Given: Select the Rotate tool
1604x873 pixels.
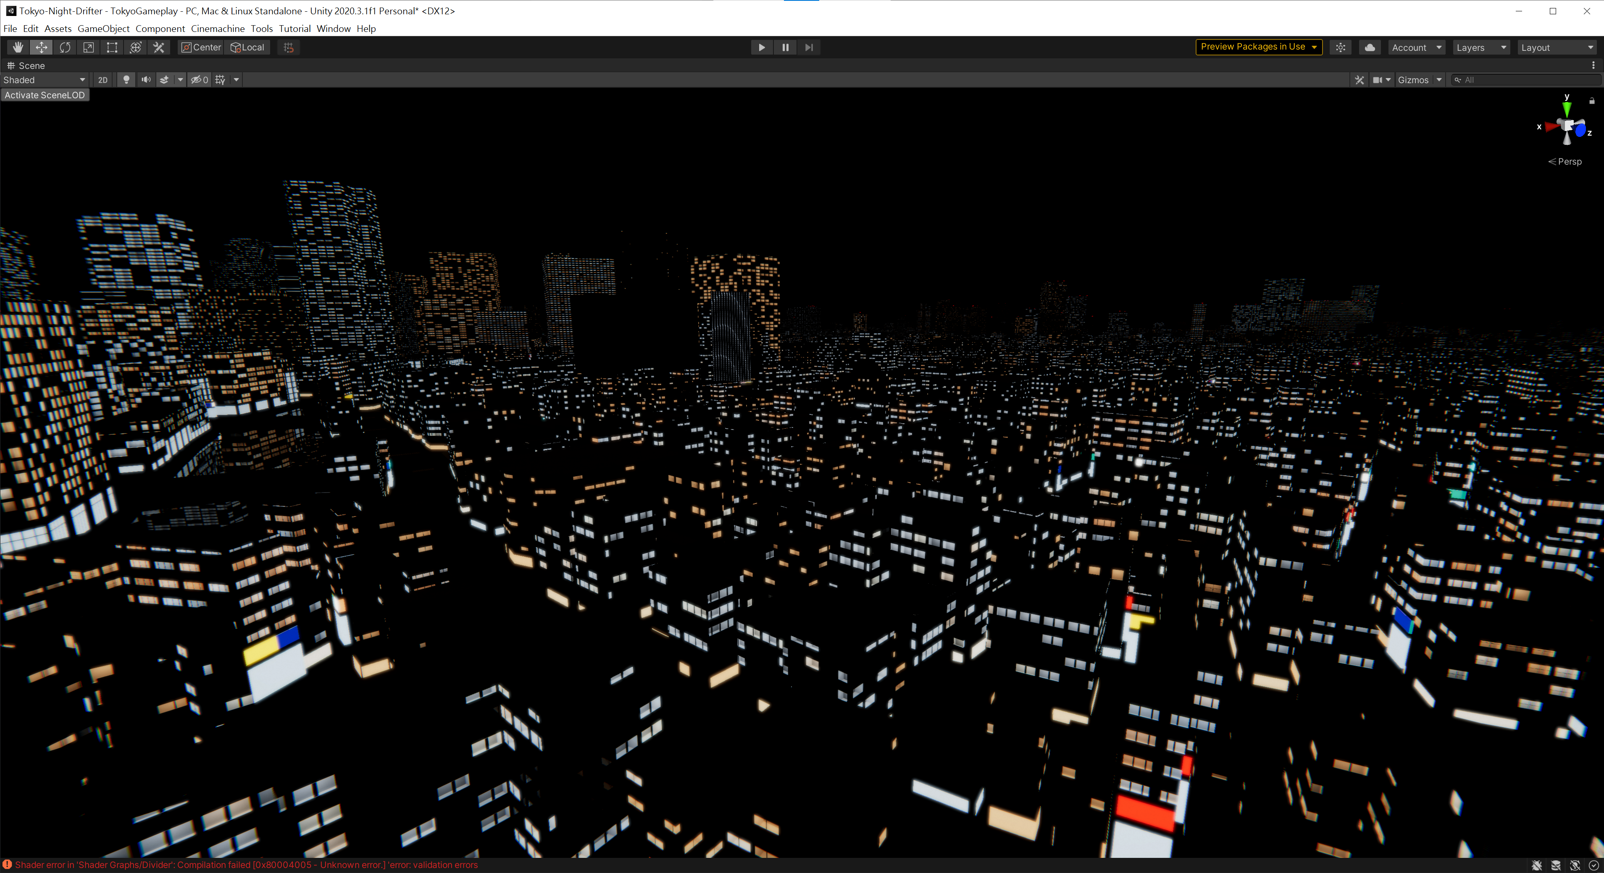Looking at the screenshot, I should [x=65, y=47].
